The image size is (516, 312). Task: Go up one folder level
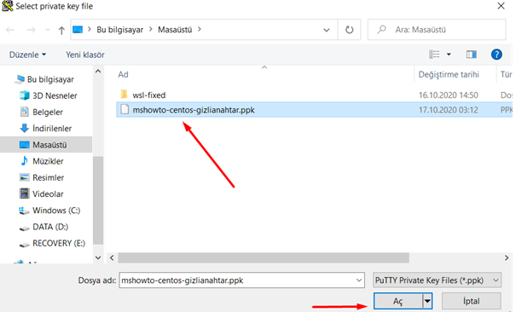pyautogui.click(x=61, y=30)
